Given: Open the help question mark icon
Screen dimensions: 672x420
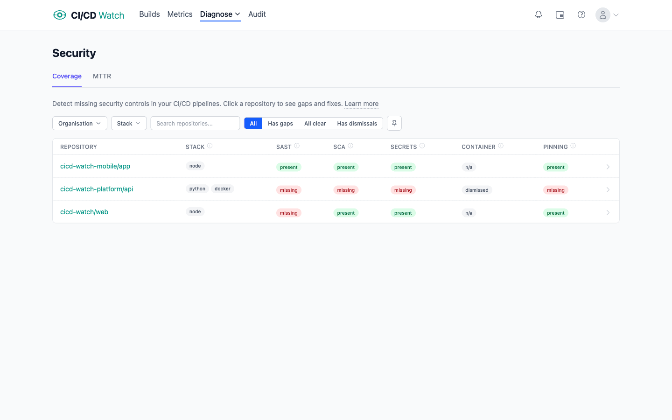Looking at the screenshot, I should [581, 15].
